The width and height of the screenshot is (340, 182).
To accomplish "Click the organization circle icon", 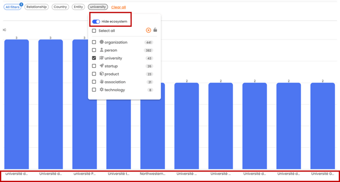I will 101,42.
